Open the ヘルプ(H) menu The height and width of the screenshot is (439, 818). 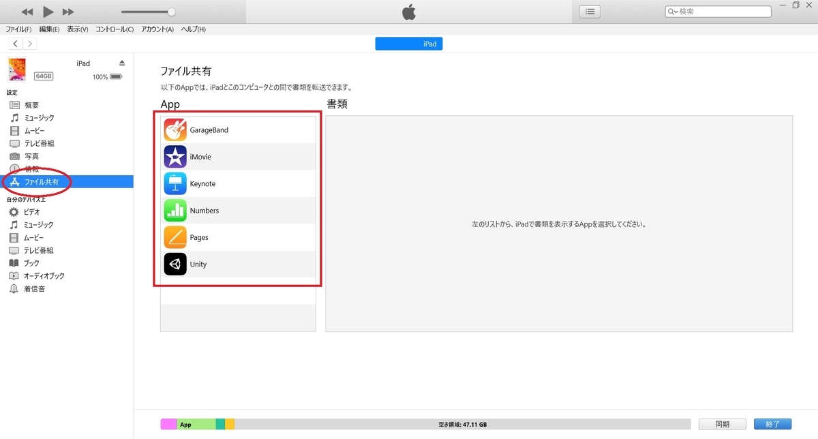193,29
